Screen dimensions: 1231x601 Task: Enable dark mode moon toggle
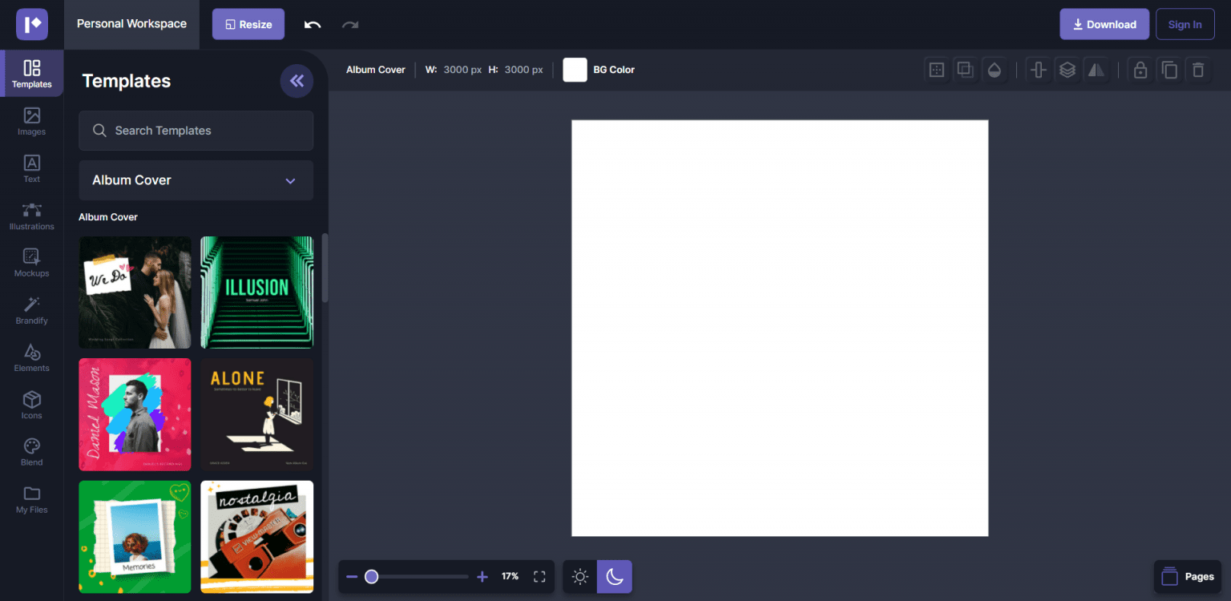pyautogui.click(x=615, y=576)
